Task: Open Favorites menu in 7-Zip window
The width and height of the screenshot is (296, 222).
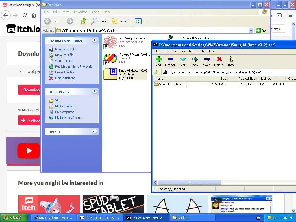Action: [187, 51]
